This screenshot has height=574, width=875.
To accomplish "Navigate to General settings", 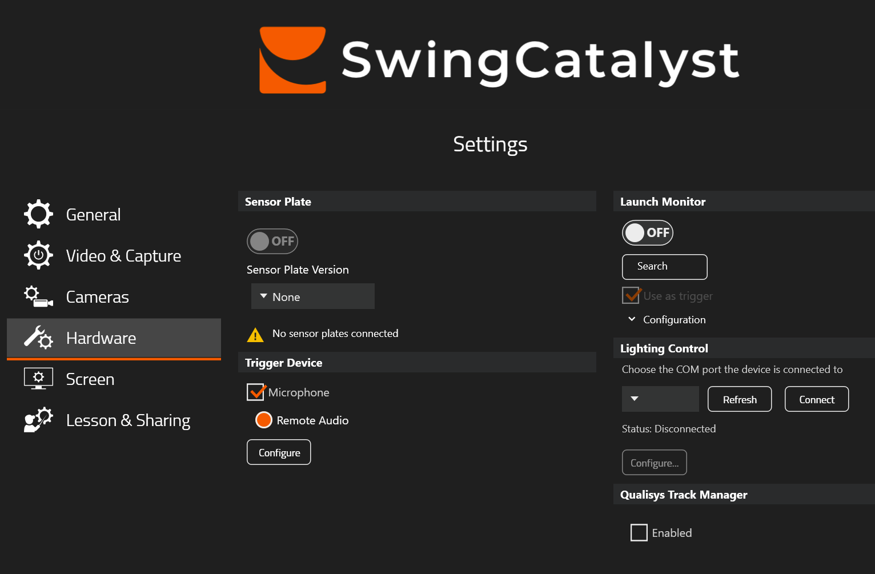I will pyautogui.click(x=93, y=214).
